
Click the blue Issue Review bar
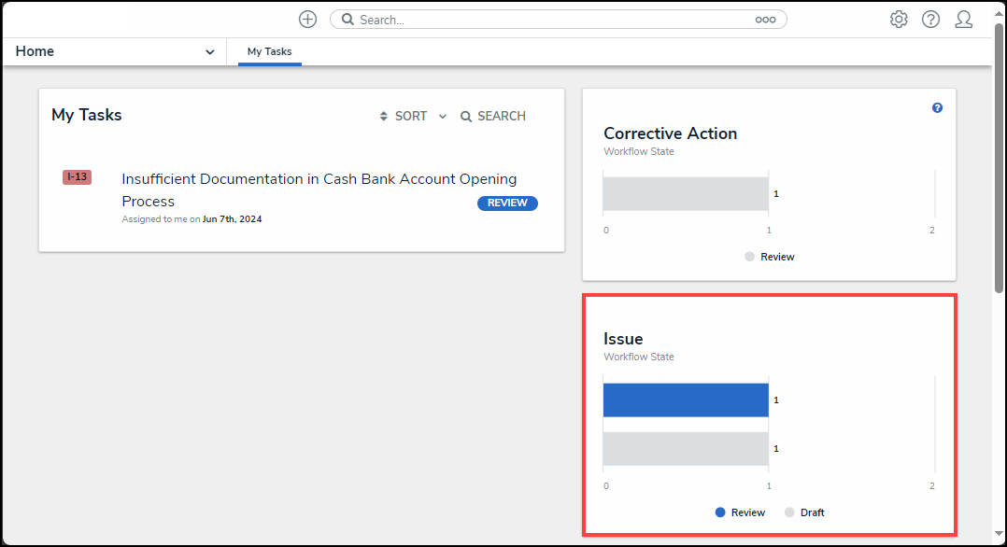[x=686, y=400]
